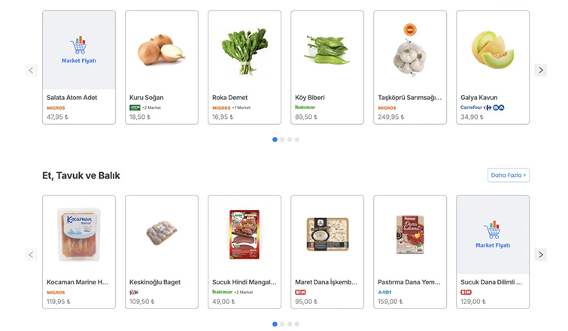Viewport: 568px width, 331px height.
Task: Click Market Fiyatı icon on Salata Atom
Action: click(79, 50)
